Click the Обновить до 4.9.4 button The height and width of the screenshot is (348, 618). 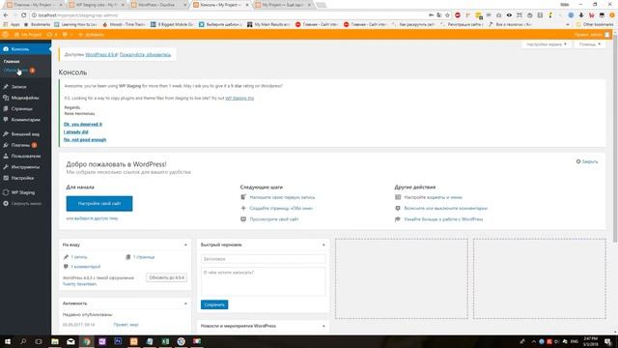coord(166,277)
